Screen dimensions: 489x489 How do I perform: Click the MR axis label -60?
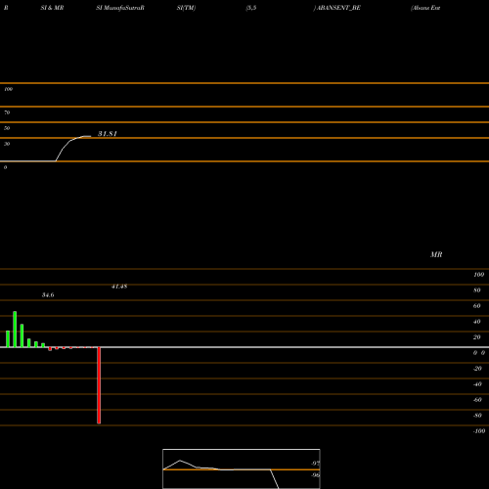477,400
